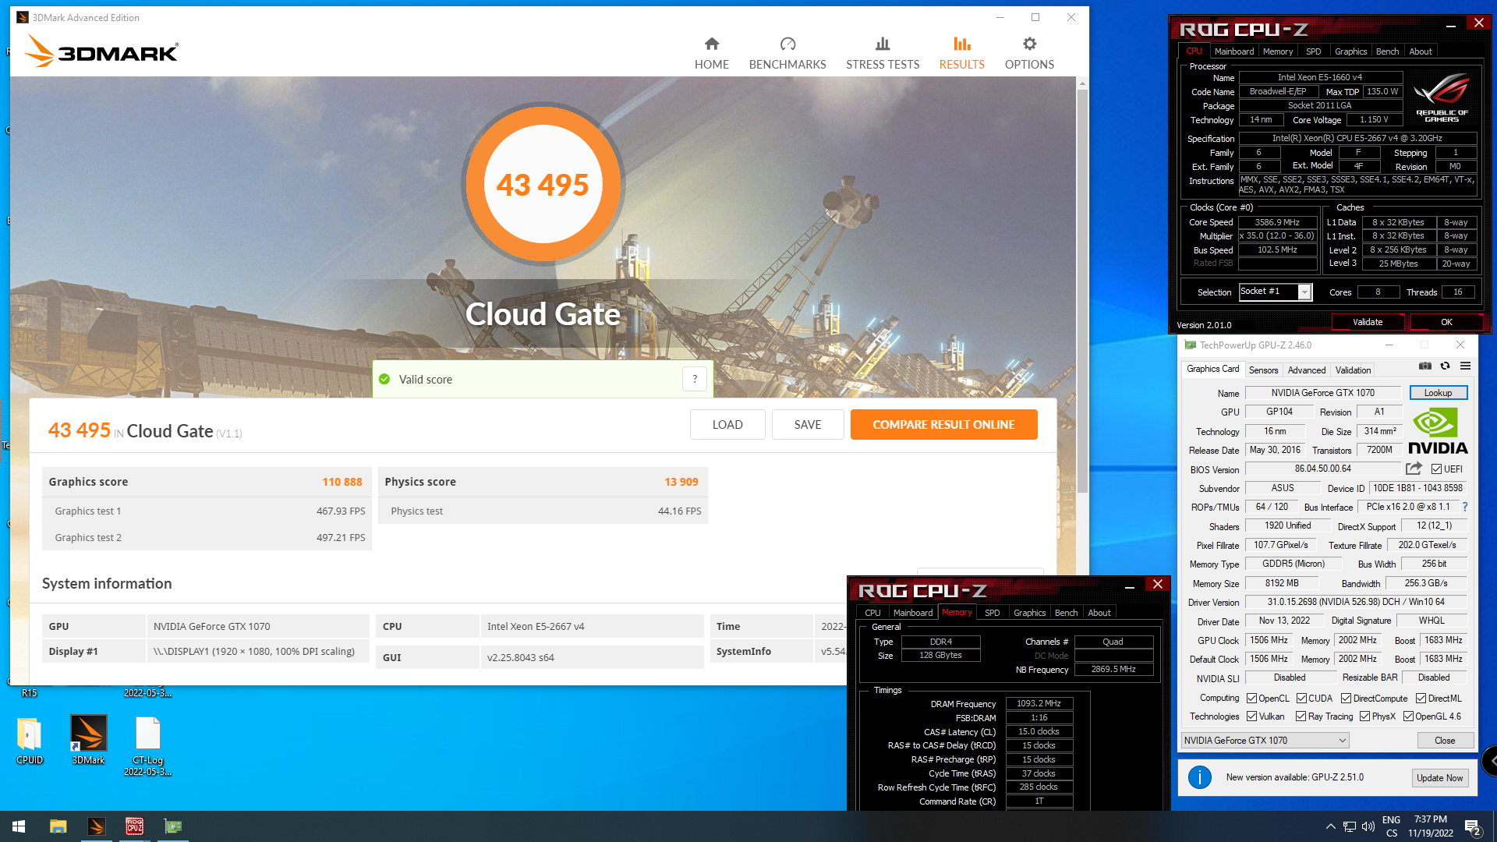The height and width of the screenshot is (842, 1497).
Task: Click the Update Now button
Action: tap(1439, 778)
